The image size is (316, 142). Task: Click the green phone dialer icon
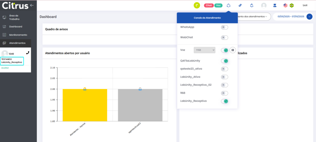(197, 5)
